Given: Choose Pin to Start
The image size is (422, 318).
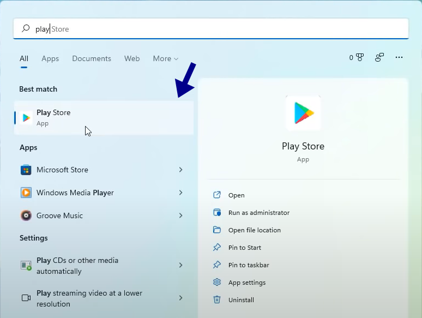Looking at the screenshot, I should 245,248.
